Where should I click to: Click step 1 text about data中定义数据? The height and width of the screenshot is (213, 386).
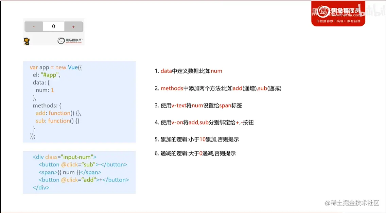point(188,71)
